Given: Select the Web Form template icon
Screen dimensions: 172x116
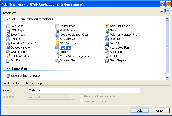Looking at the screenshot, I should 8,26.
